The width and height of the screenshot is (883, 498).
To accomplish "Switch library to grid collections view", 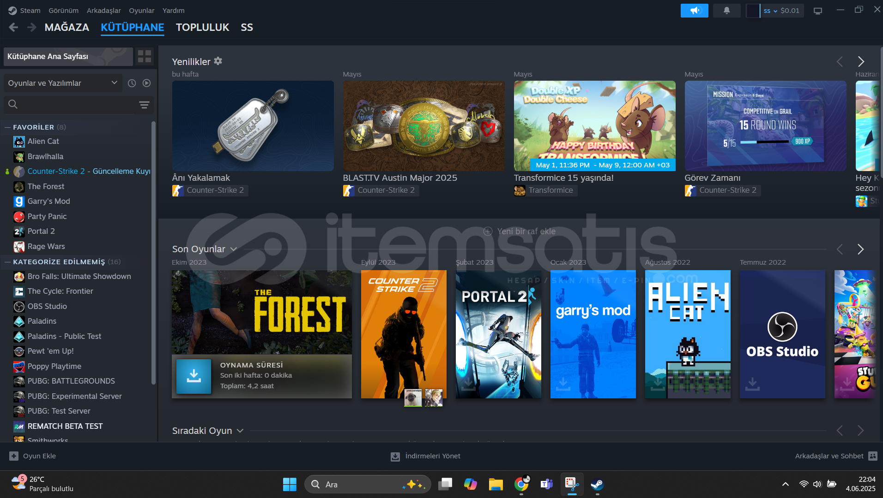I will (x=145, y=56).
